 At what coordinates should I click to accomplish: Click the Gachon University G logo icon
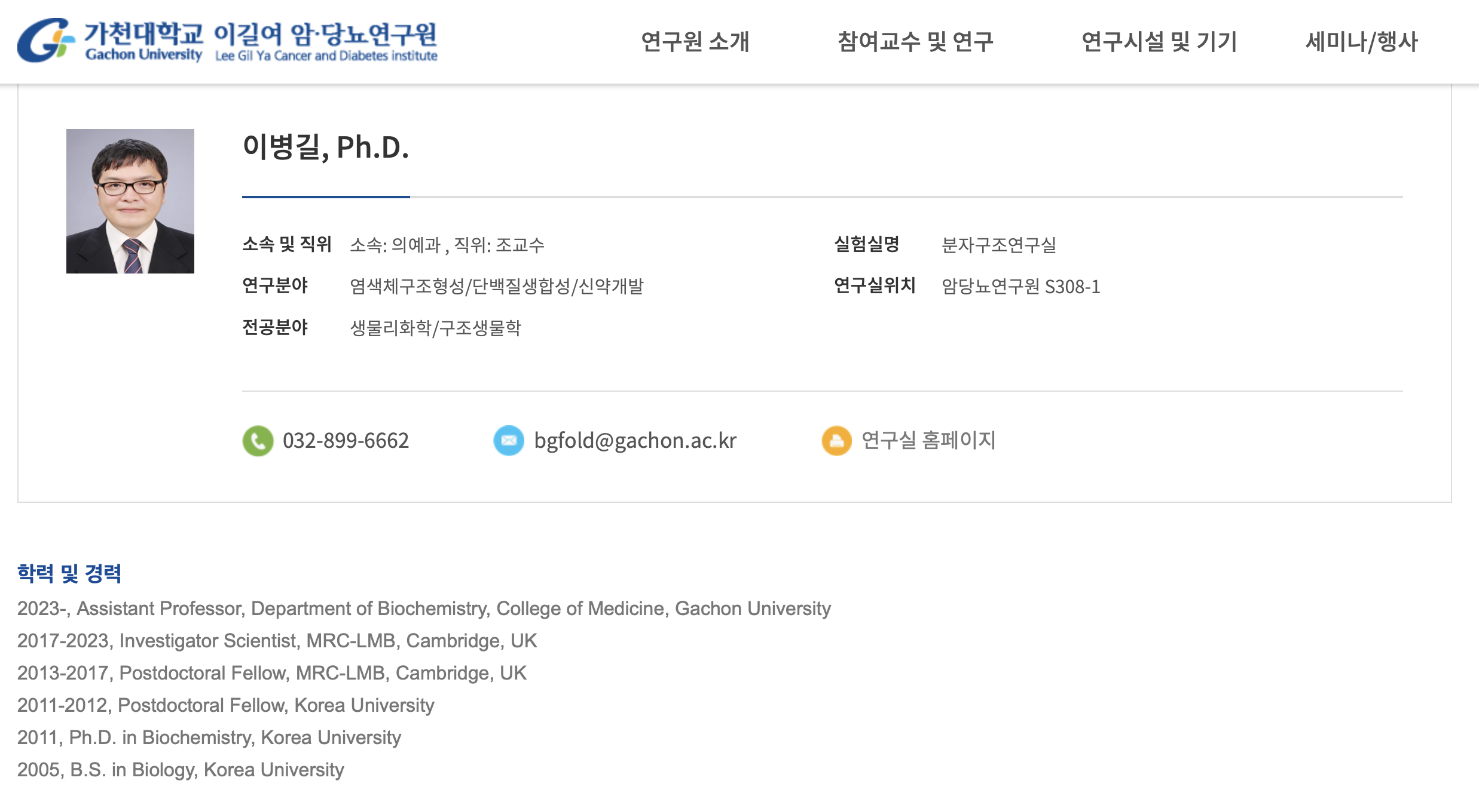pos(45,40)
